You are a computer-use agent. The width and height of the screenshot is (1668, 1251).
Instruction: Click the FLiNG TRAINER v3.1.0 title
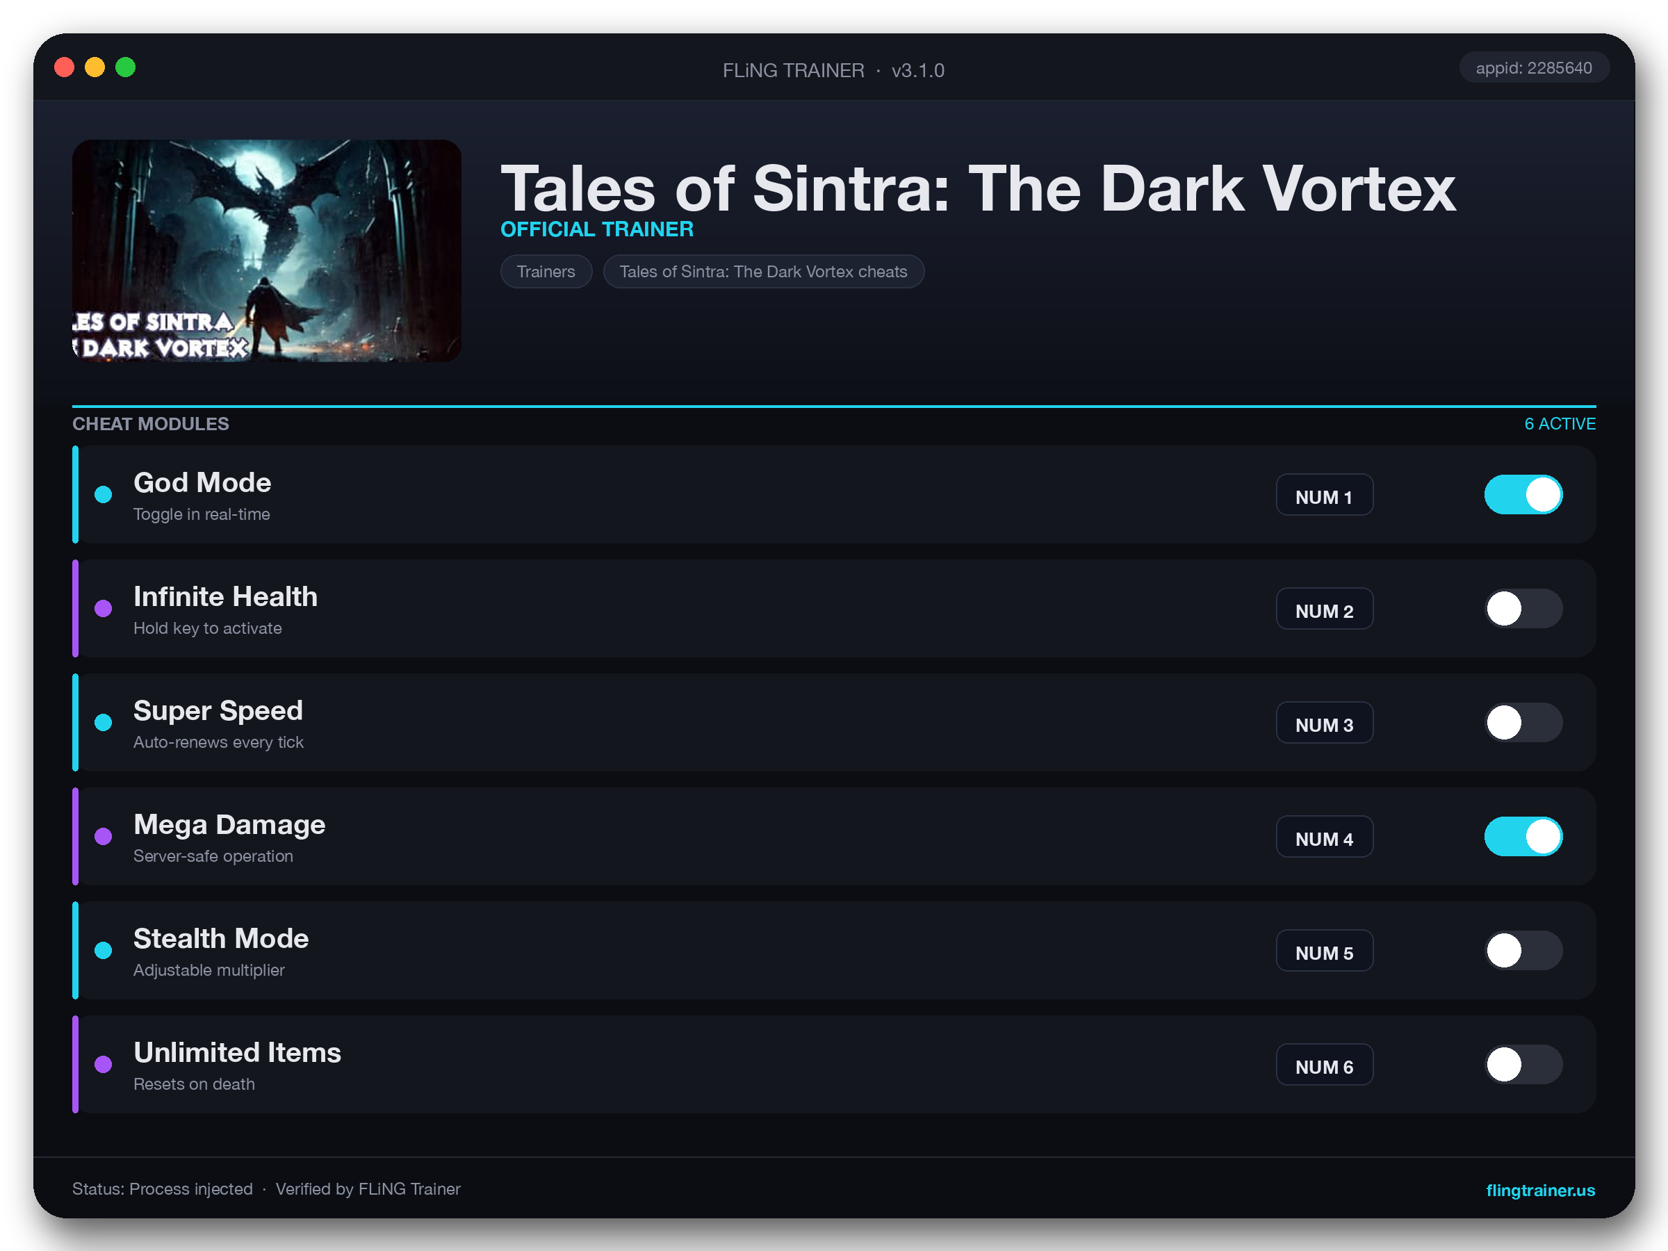tap(833, 70)
